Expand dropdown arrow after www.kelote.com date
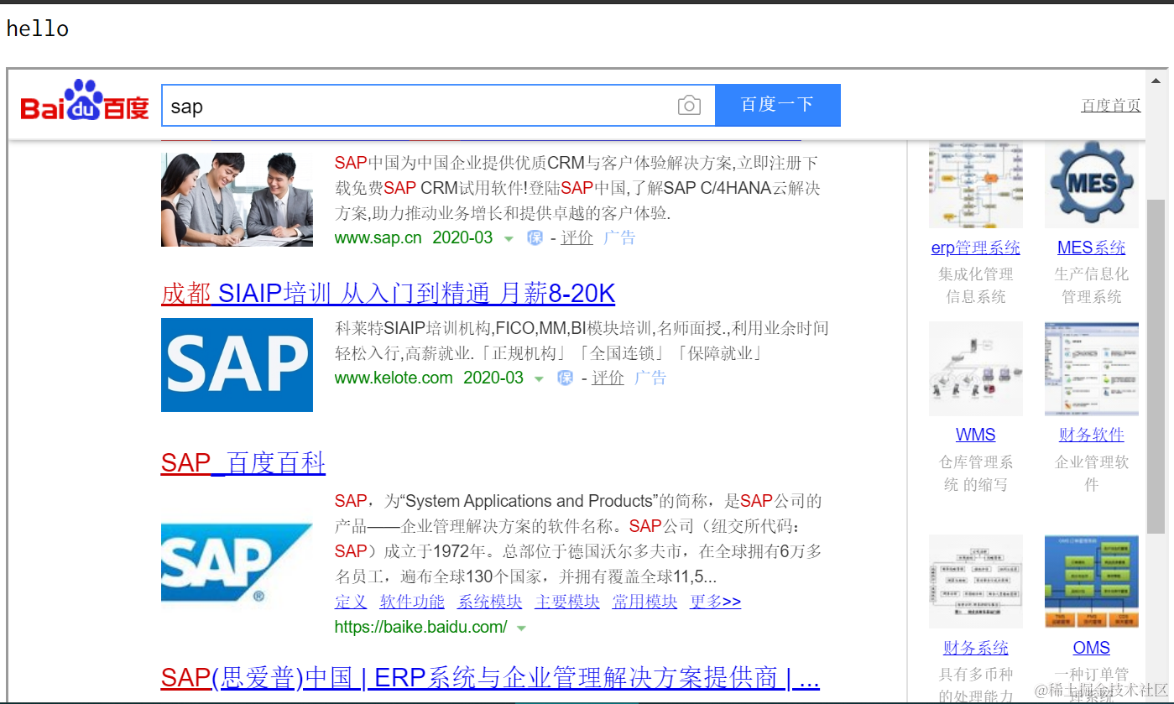The image size is (1174, 704). [540, 379]
